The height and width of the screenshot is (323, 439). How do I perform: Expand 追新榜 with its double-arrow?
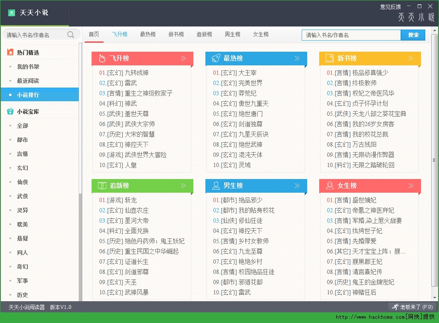click(x=183, y=185)
